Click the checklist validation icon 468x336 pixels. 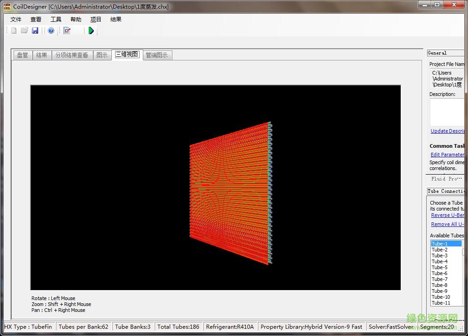67,30
